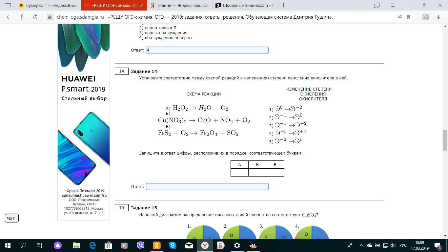Open Microsoft Store from taskbar

pyautogui.click(x=108, y=245)
